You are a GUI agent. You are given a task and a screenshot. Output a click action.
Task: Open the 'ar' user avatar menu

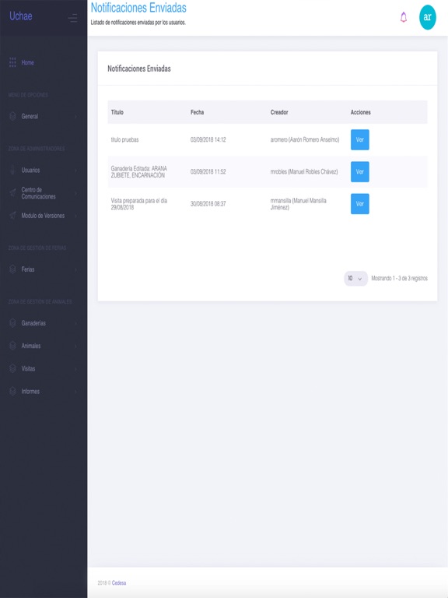pyautogui.click(x=428, y=17)
